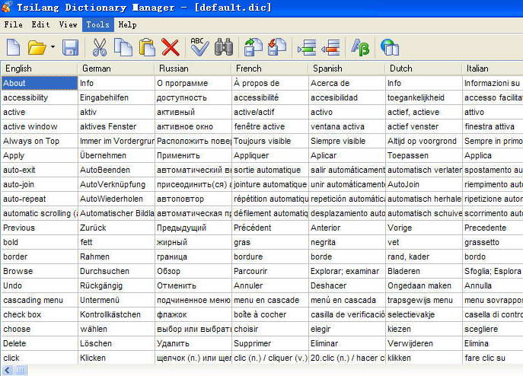523x376 pixels.
Task: Select the 'selectievakje' Dutch cell
Action: [423, 314]
